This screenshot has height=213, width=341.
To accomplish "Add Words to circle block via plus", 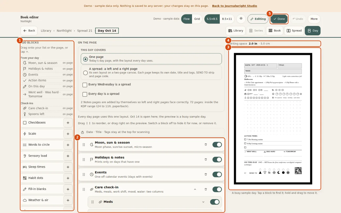I will click(x=68, y=145).
